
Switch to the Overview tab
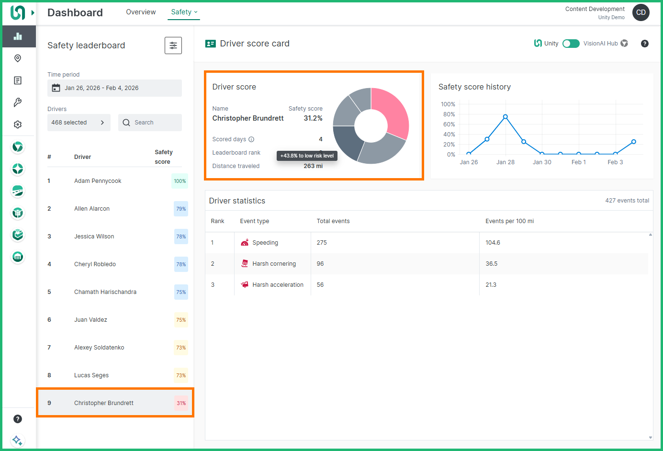coord(141,12)
